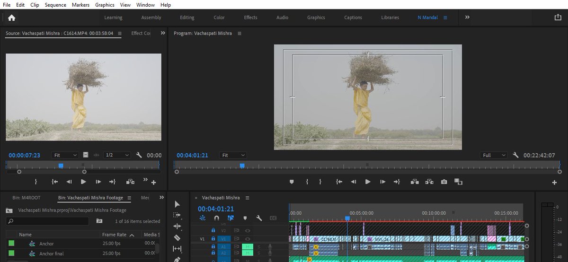Open playback resolution Full dropdown

pos(494,155)
